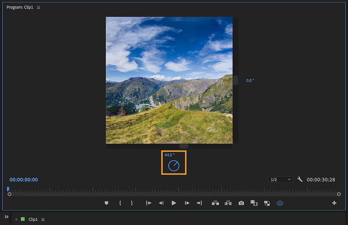
Task: Open the Program panel menu
Action: pos(39,7)
